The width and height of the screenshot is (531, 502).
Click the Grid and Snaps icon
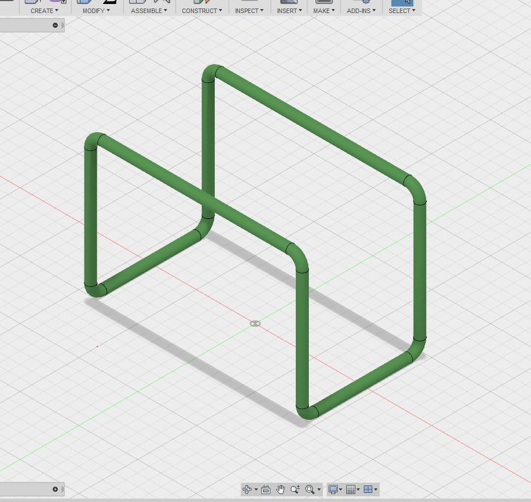point(351,490)
